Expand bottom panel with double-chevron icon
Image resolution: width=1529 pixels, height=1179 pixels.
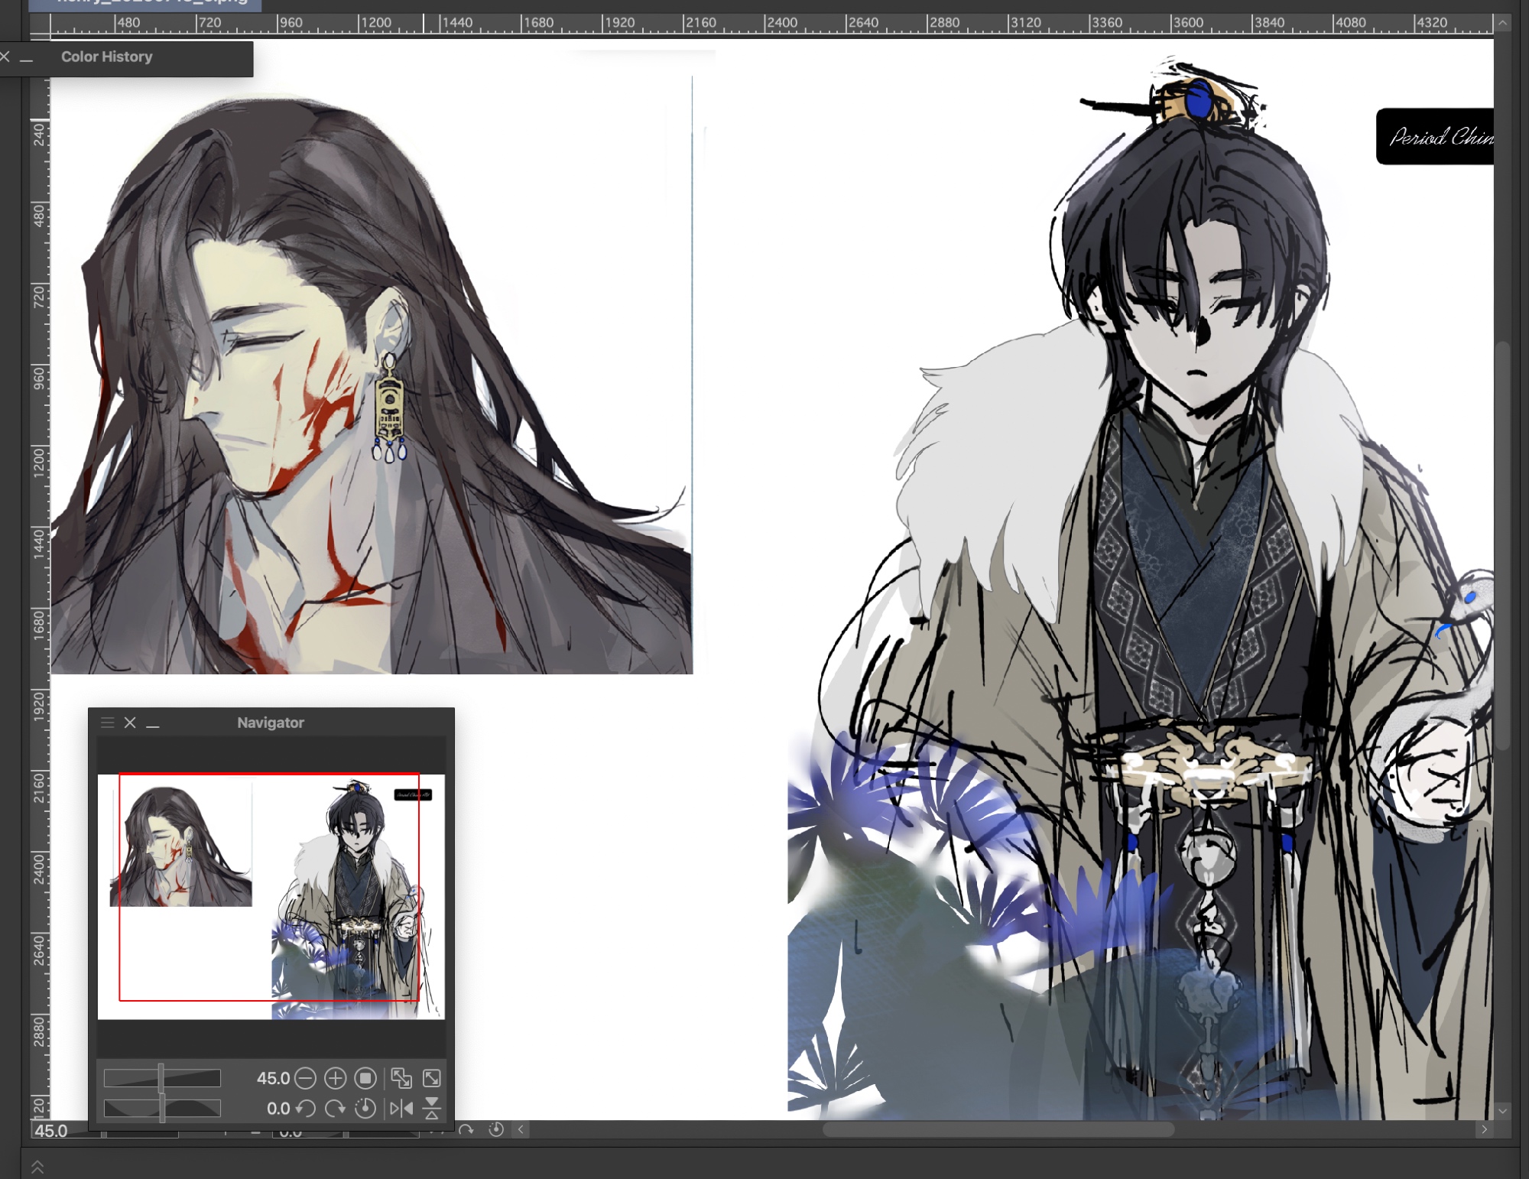37,1167
